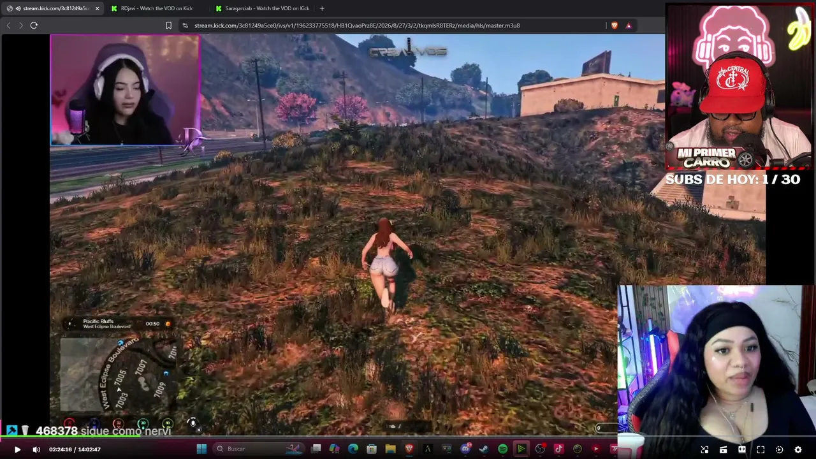Screen dimensions: 816x459
Task: Switch to the Saragarciab VOD tab
Action: (x=262, y=8)
